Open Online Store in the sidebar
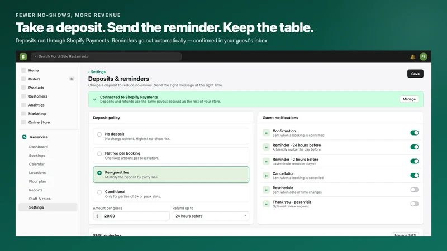Screen dimensions: 447x251 coord(39,122)
